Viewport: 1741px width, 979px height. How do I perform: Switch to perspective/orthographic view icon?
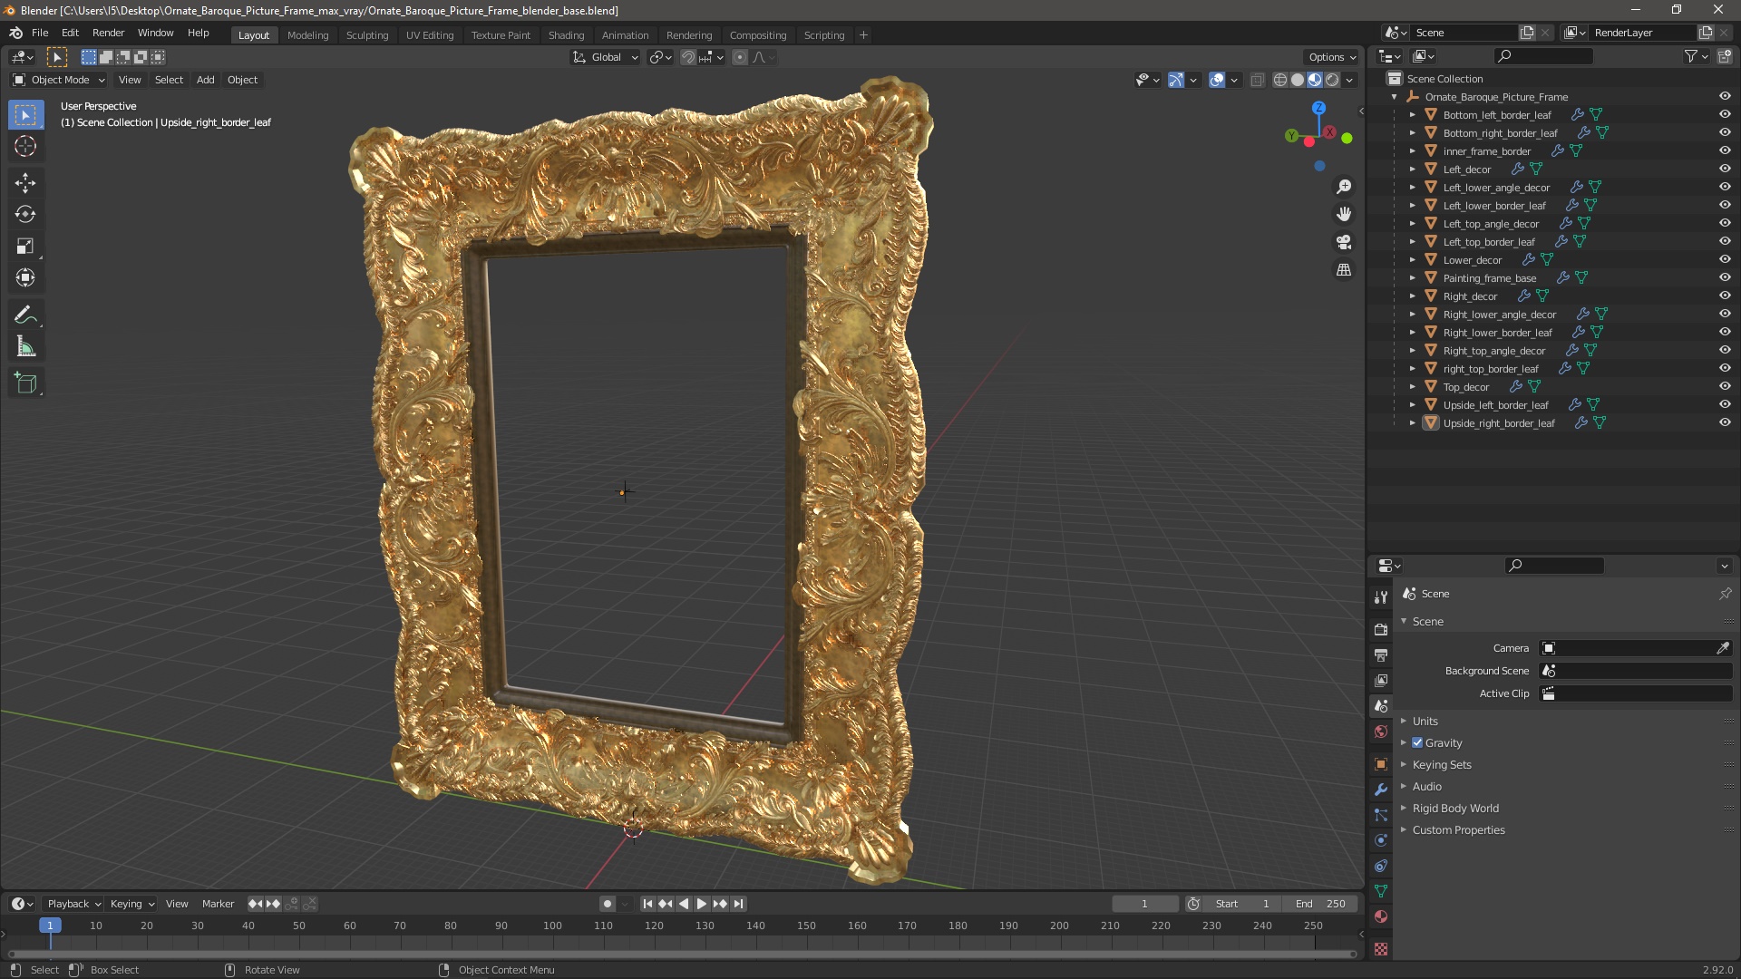pos(1344,270)
